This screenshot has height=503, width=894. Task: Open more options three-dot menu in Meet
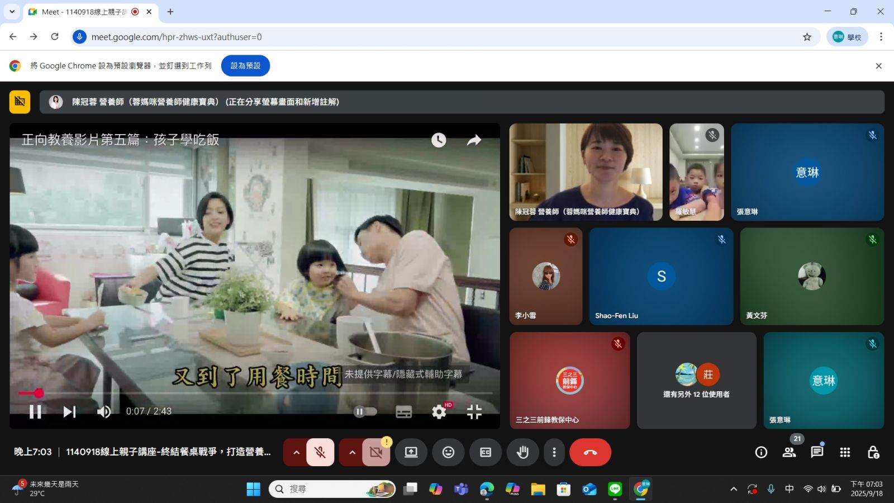tap(554, 452)
